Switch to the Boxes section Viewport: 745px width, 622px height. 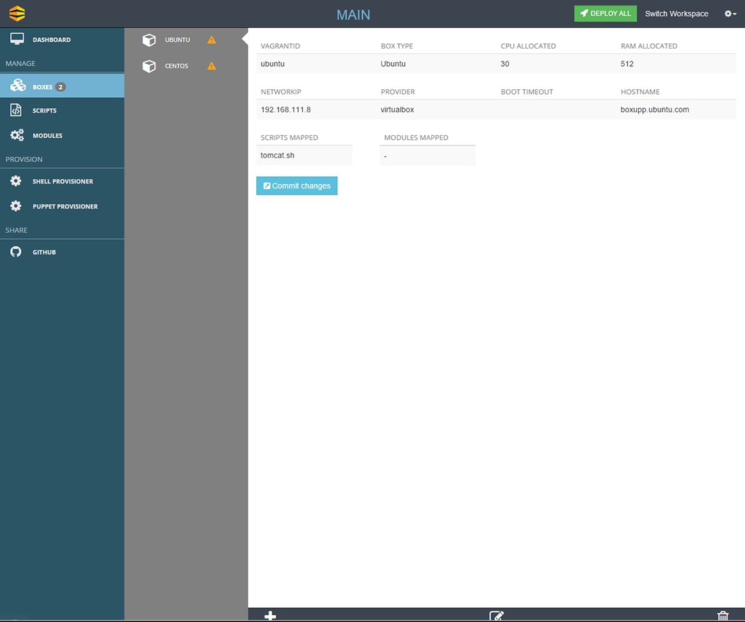click(42, 85)
